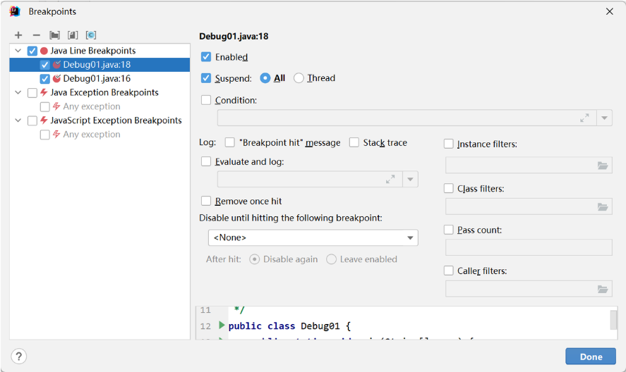The height and width of the screenshot is (372, 626).
Task: Enable Class filters checkbox
Action: pos(449,188)
